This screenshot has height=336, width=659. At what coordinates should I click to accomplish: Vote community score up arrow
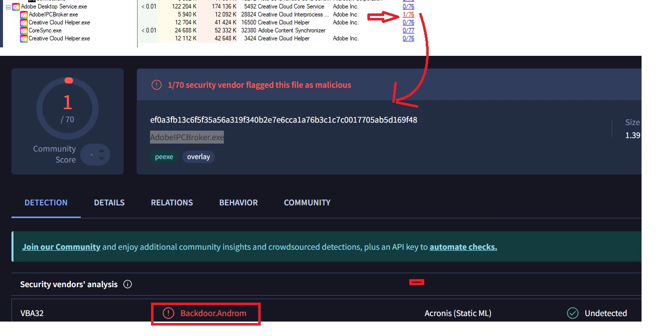(102, 150)
